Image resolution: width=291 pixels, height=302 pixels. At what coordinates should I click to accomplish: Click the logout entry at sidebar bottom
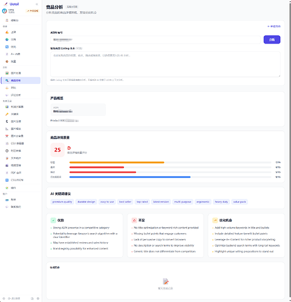tap(14, 298)
